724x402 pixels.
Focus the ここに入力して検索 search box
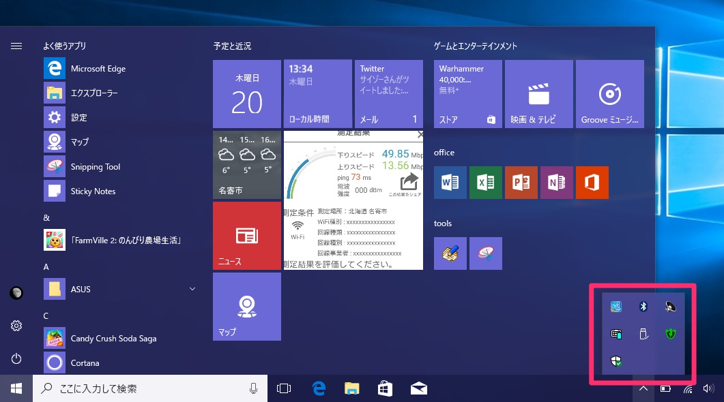point(150,388)
